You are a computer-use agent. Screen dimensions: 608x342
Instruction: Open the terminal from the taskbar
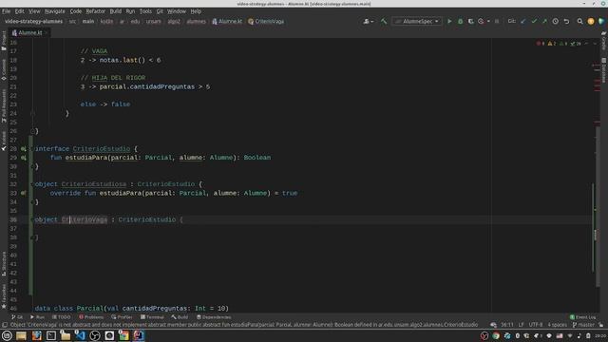pos(50,335)
